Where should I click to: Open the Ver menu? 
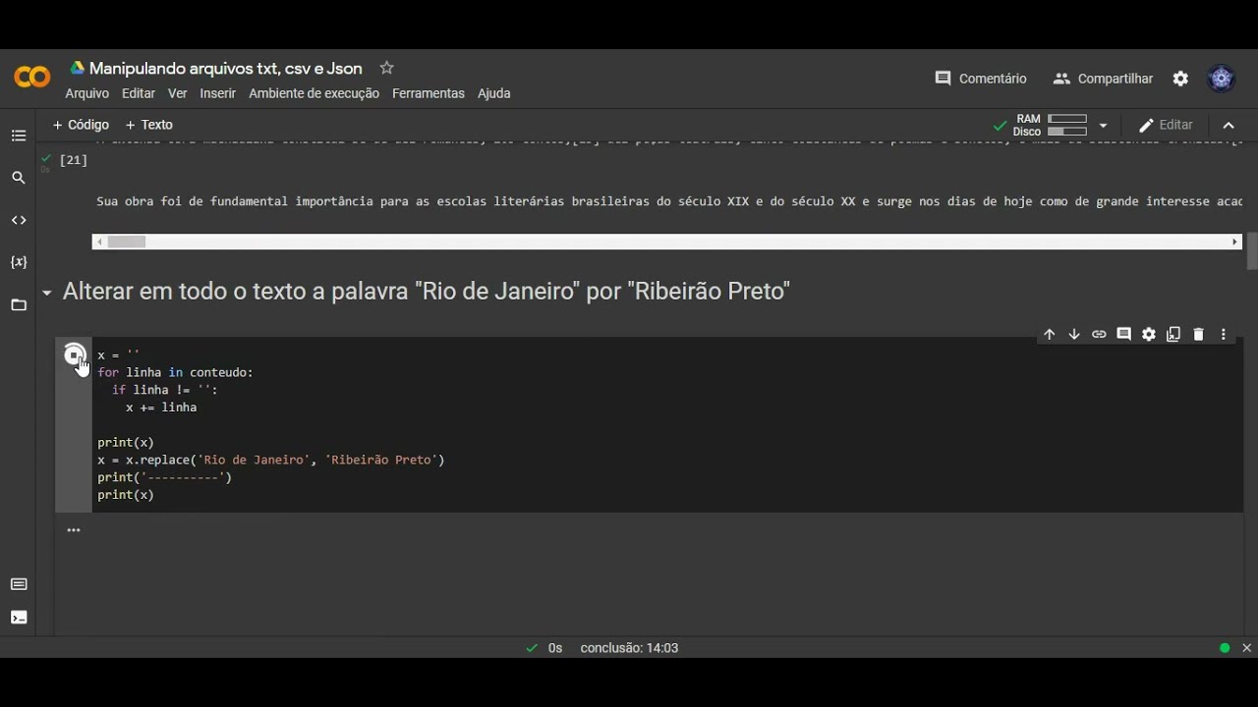(x=177, y=93)
